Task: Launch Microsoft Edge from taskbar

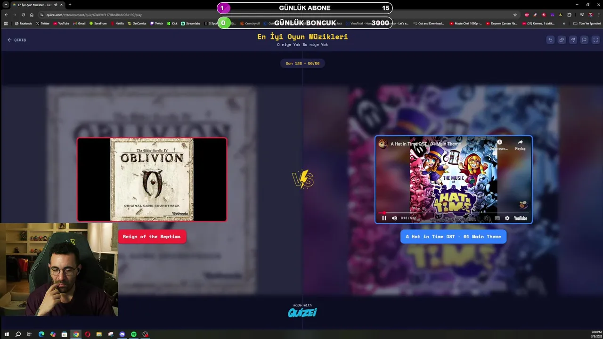Action: tap(41, 334)
